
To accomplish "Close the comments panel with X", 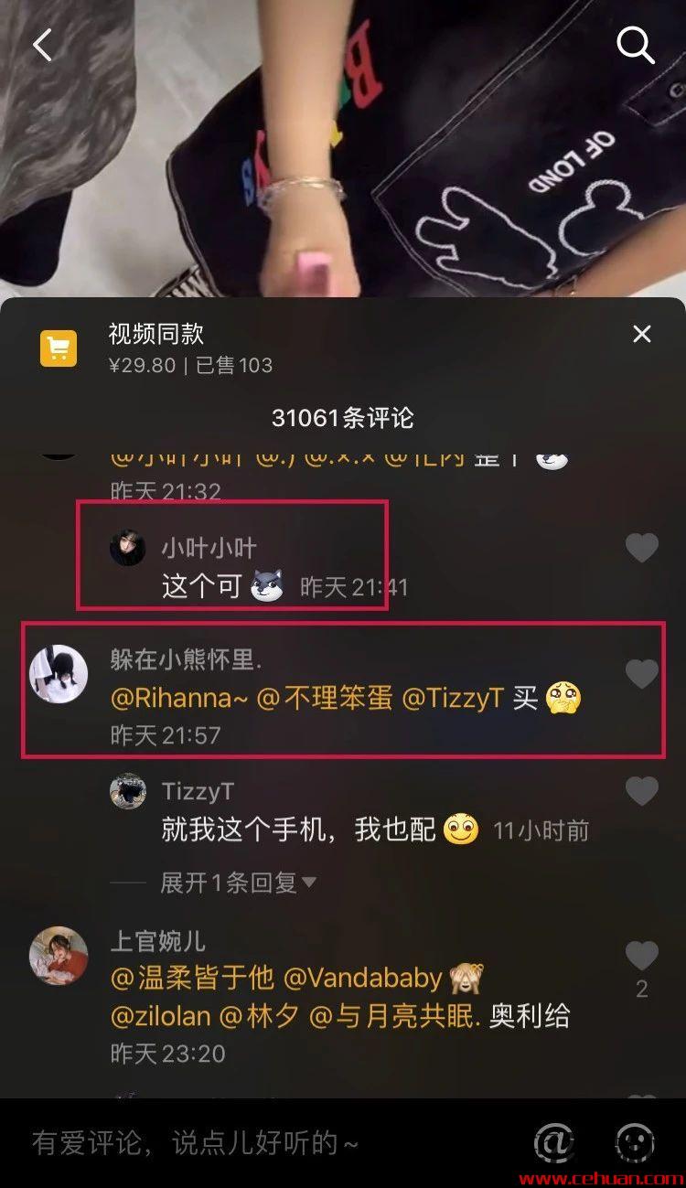I will [642, 334].
